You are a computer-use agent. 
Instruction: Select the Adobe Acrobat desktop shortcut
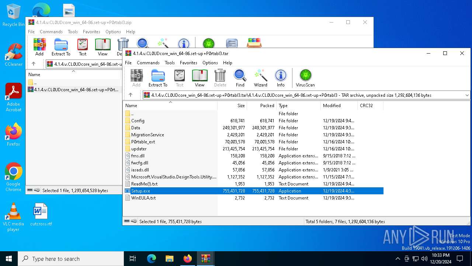point(14,98)
